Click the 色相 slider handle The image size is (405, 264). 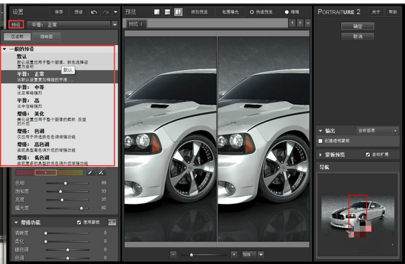[65, 183]
